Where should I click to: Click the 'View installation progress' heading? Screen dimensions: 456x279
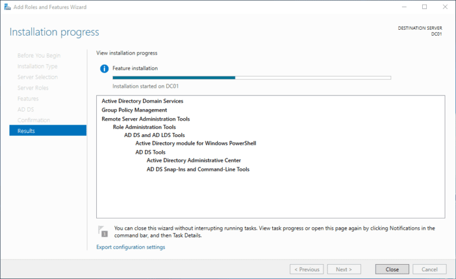[x=127, y=53]
